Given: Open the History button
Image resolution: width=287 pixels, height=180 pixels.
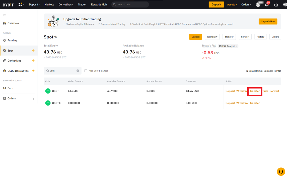Looking at the screenshot, I should pyautogui.click(x=260, y=37).
